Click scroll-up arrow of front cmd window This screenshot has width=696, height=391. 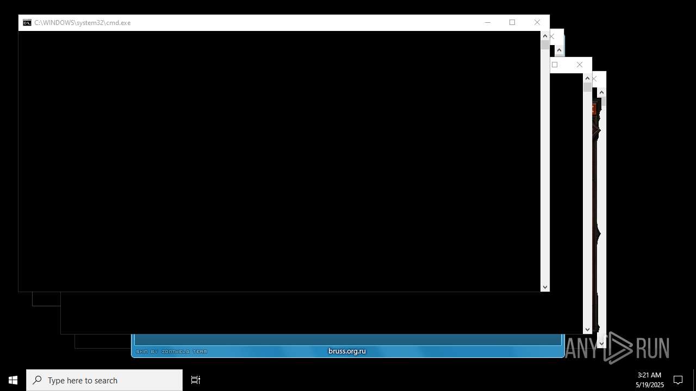click(x=545, y=36)
